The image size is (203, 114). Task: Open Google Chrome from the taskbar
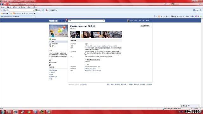click(x=29, y=112)
